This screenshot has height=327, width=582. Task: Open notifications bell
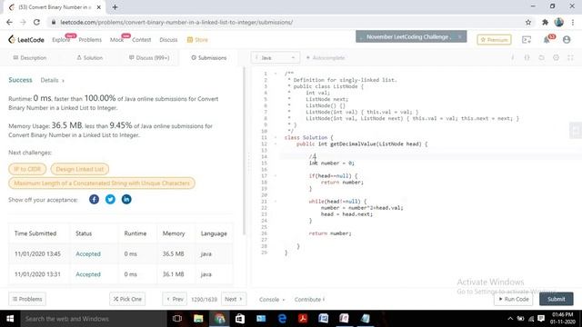547,40
